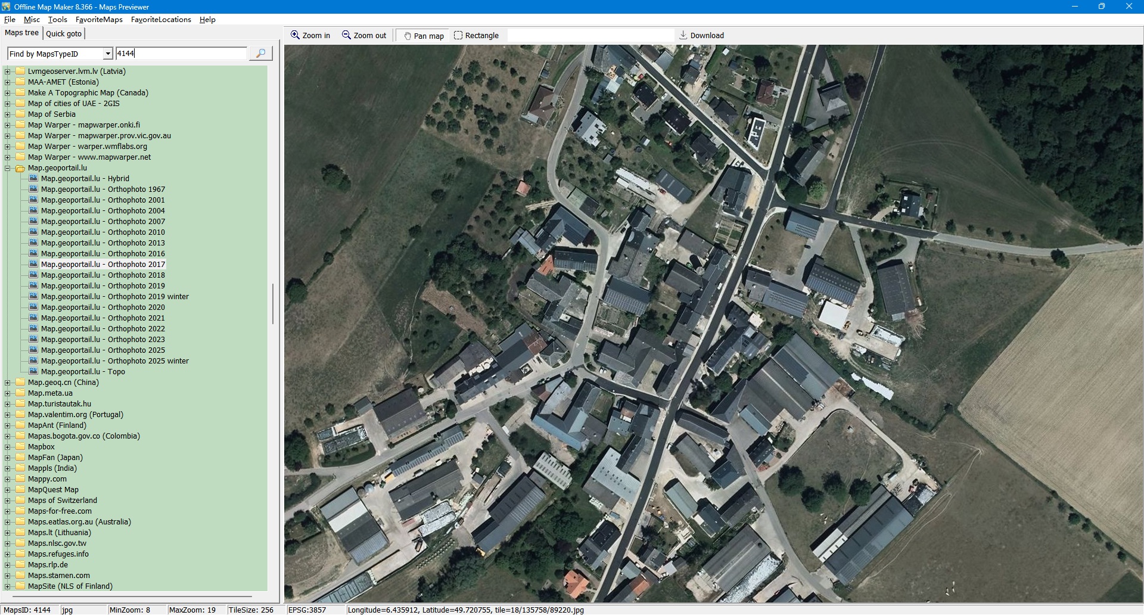Collapse the Map.geoportail.lu tree node

pyautogui.click(x=8, y=168)
